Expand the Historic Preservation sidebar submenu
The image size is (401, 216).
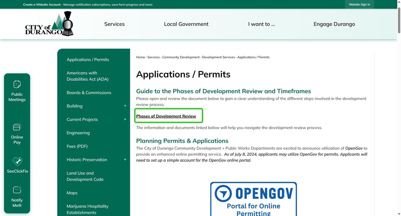(x=125, y=159)
